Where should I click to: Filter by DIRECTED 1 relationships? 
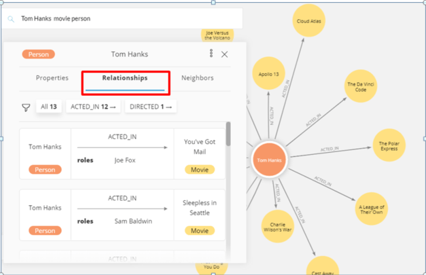151,107
